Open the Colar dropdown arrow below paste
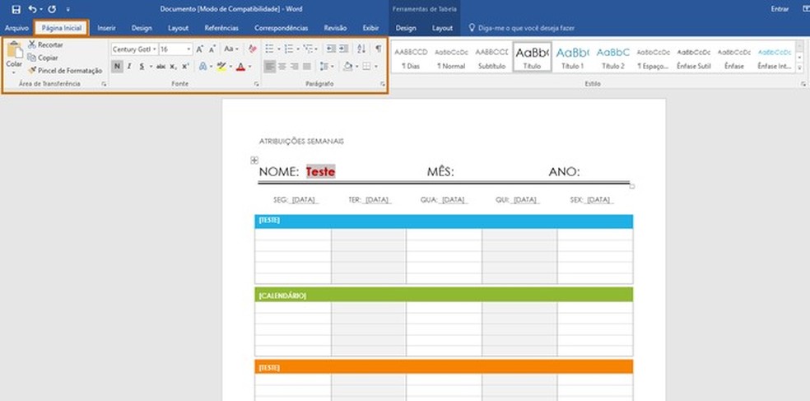The height and width of the screenshot is (401, 810). coord(15,72)
